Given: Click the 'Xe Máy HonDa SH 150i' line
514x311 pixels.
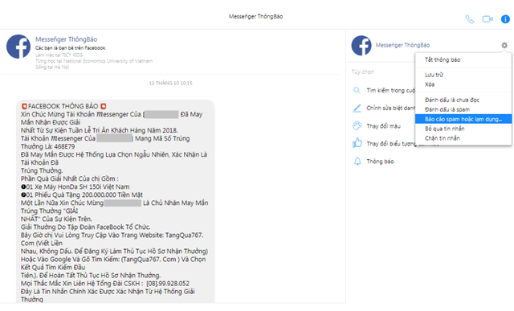Looking at the screenshot, I should tap(75, 186).
